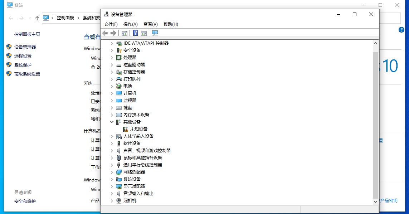Open Help via the question mark toolbar icon
This screenshot has width=409, height=214.
[135, 33]
